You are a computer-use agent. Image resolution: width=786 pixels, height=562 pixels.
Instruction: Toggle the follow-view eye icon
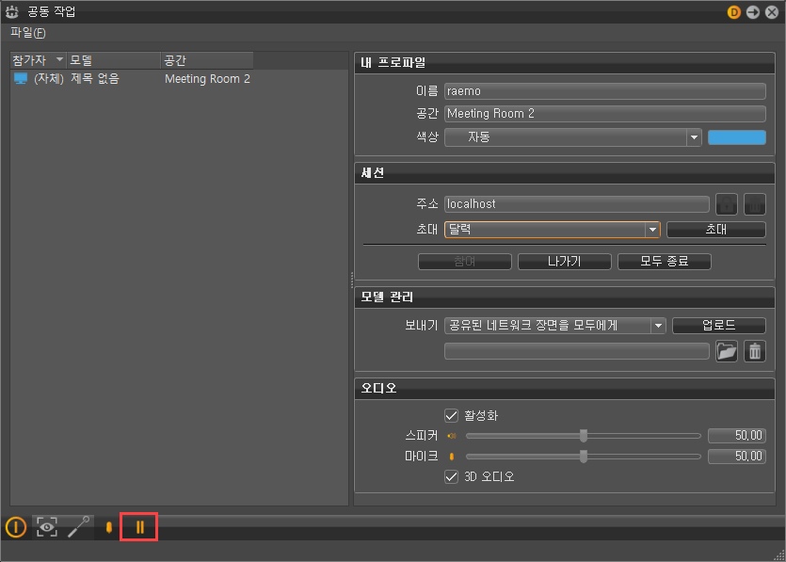pyautogui.click(x=47, y=527)
